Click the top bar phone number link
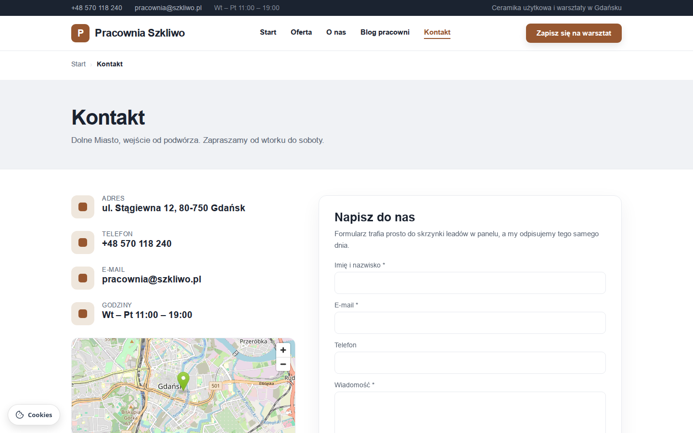The height and width of the screenshot is (433, 693). point(97,8)
